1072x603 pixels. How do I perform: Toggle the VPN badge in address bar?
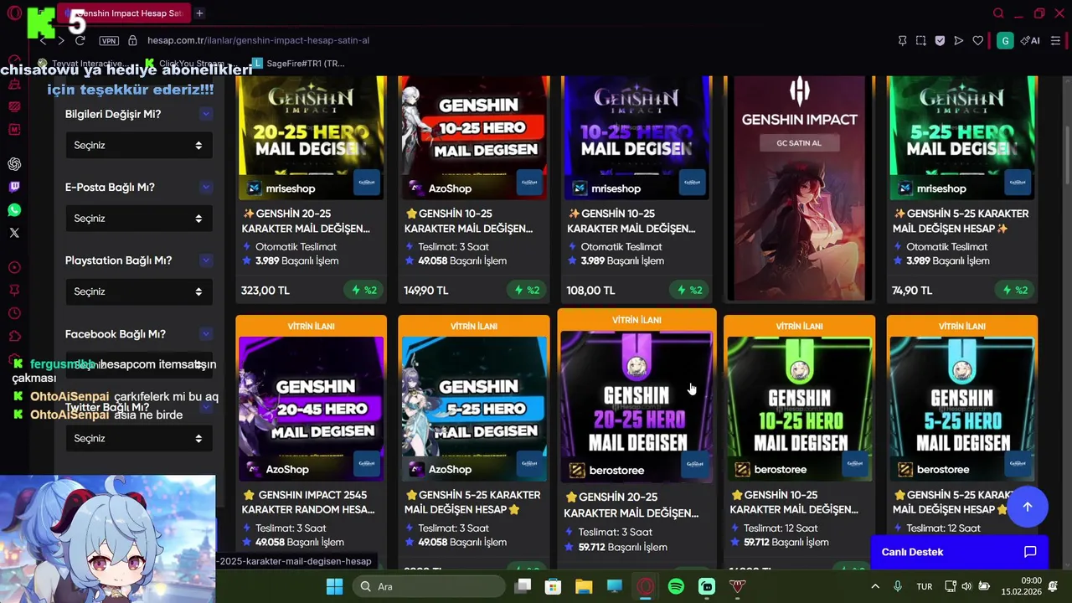click(109, 40)
